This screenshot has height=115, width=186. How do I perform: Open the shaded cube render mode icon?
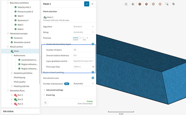[133, 4]
